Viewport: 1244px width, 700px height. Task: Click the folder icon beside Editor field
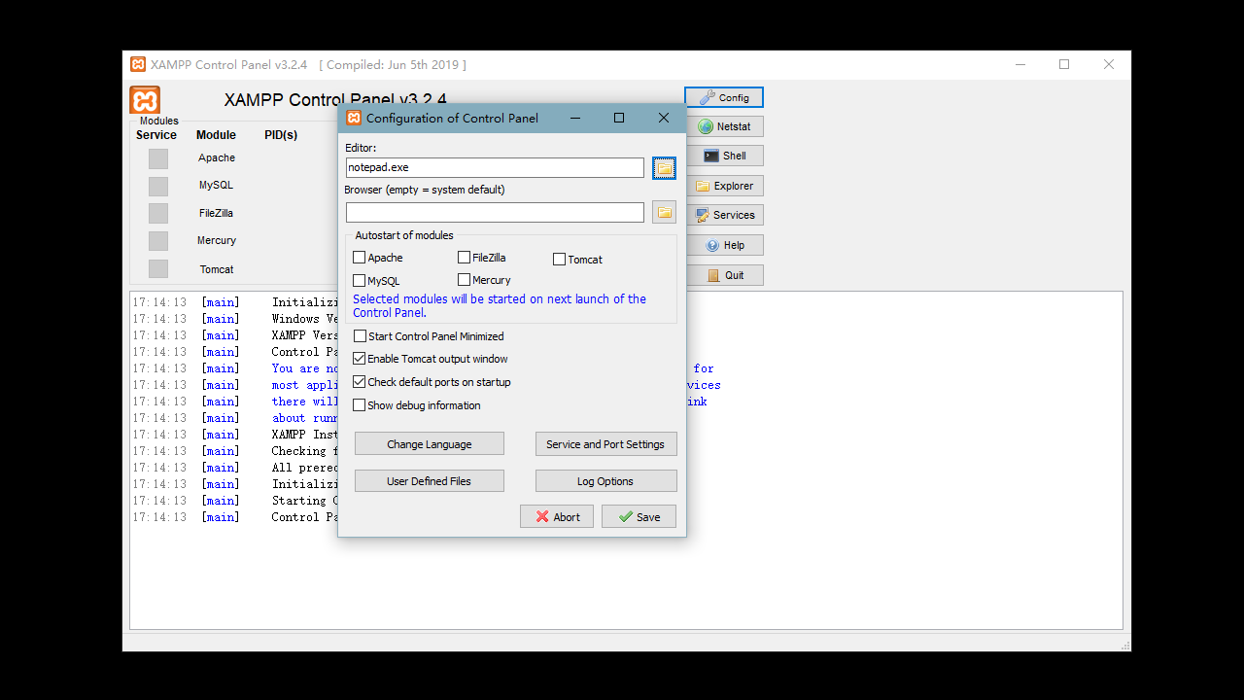pyautogui.click(x=664, y=168)
